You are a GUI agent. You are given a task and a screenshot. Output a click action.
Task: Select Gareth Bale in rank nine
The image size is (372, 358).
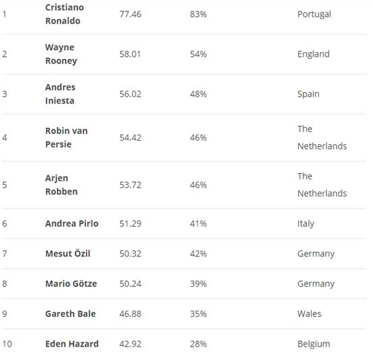coord(70,314)
